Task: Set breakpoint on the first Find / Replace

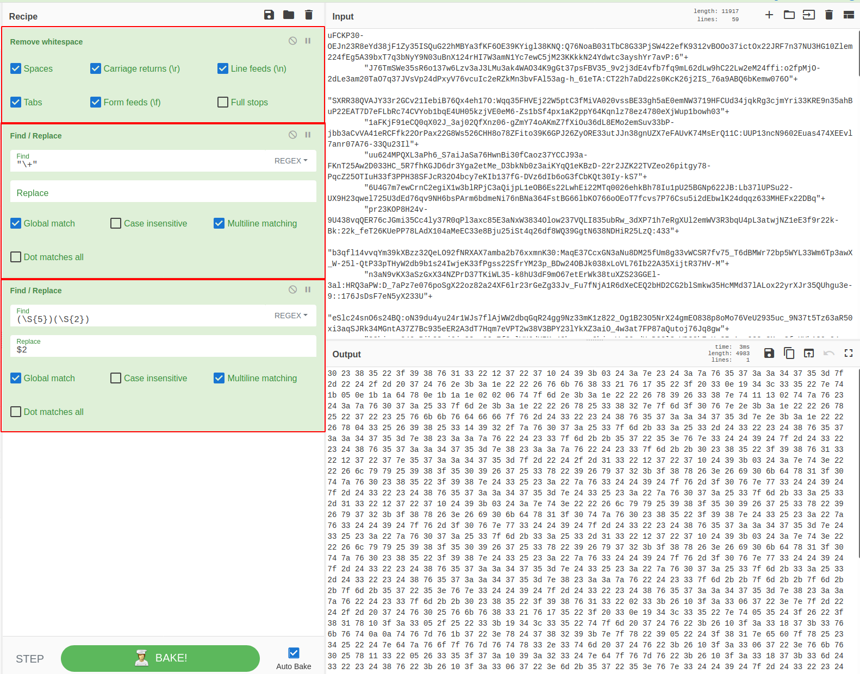Action: [308, 135]
